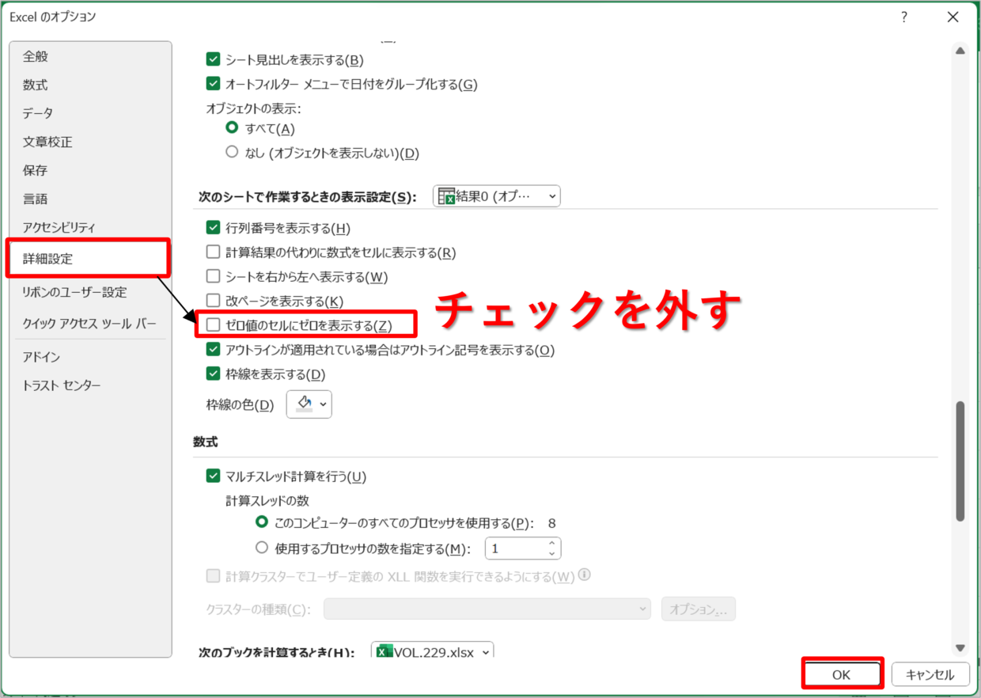Viewport: 981px width, 698px height.
Task: Open the workbook dropdown VOL.229.xlsx
Action: [x=432, y=652]
